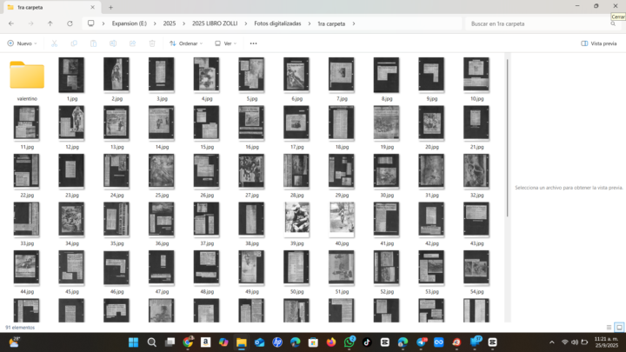This screenshot has width=626, height=352.
Task: Click the Cut (scissors) toolbar icon
Action: click(x=54, y=43)
